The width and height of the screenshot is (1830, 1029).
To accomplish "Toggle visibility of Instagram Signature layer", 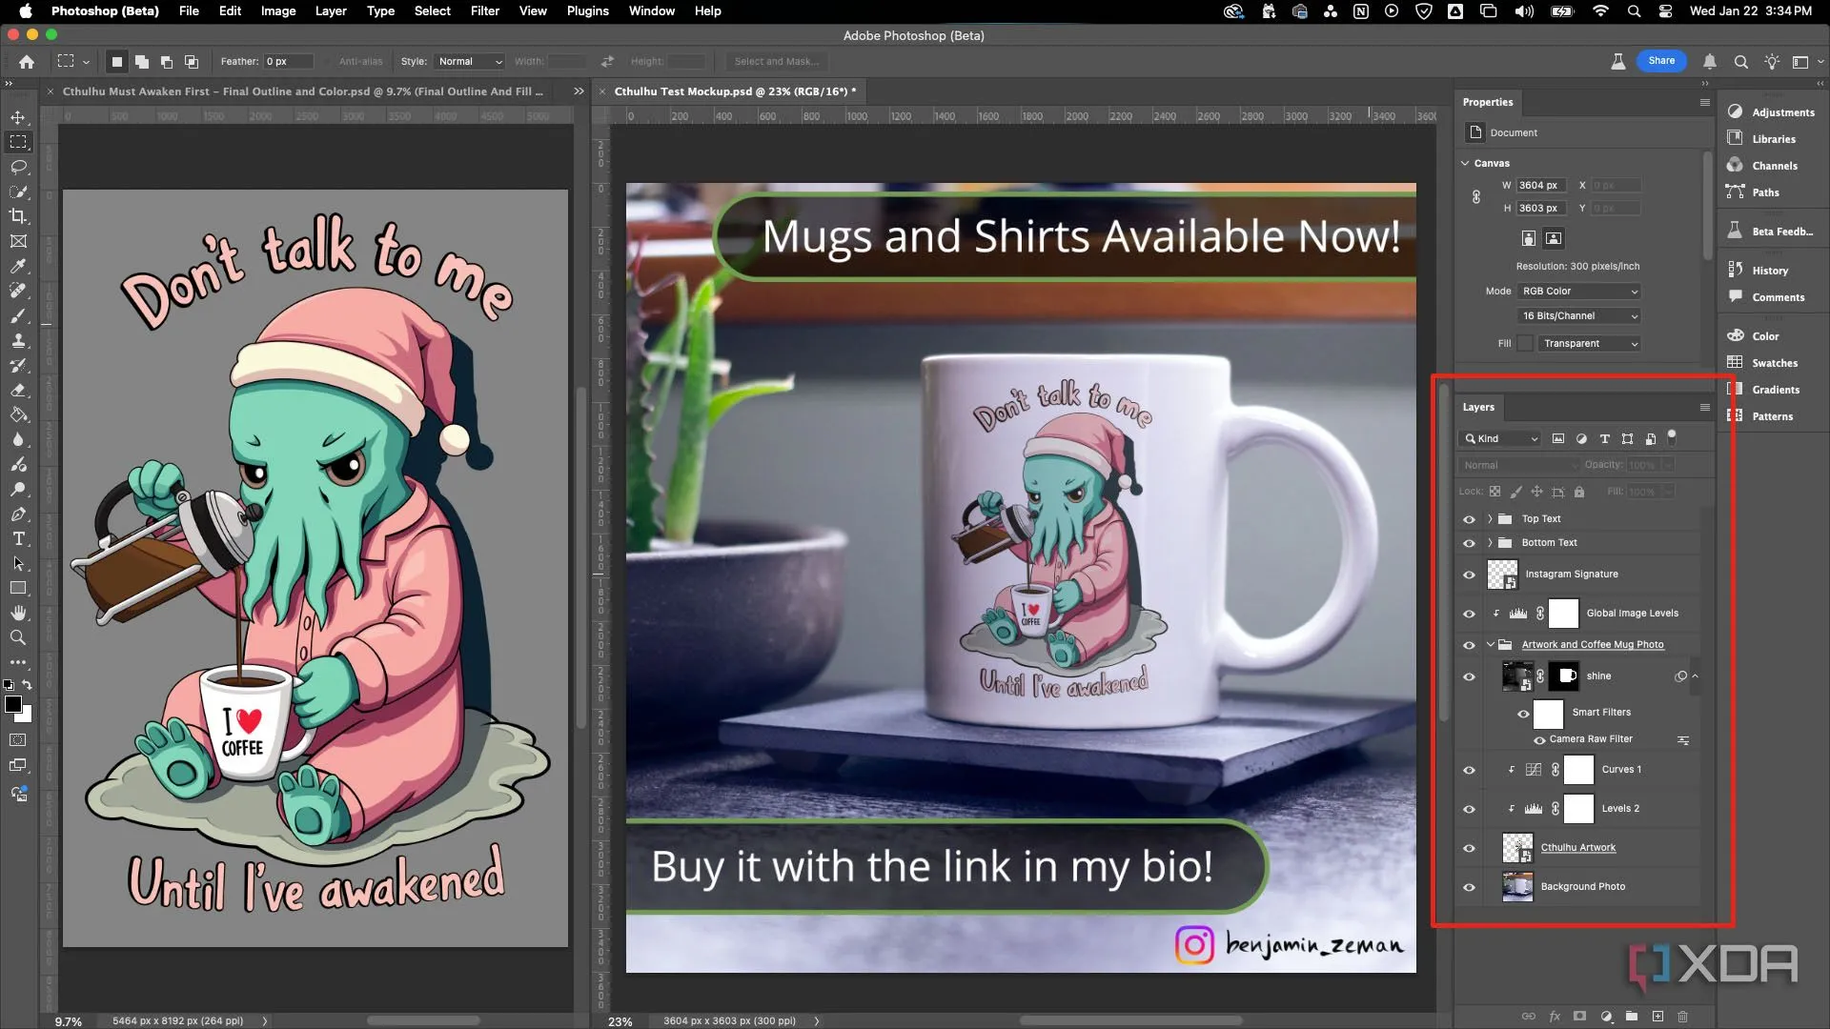I will tap(1469, 575).
